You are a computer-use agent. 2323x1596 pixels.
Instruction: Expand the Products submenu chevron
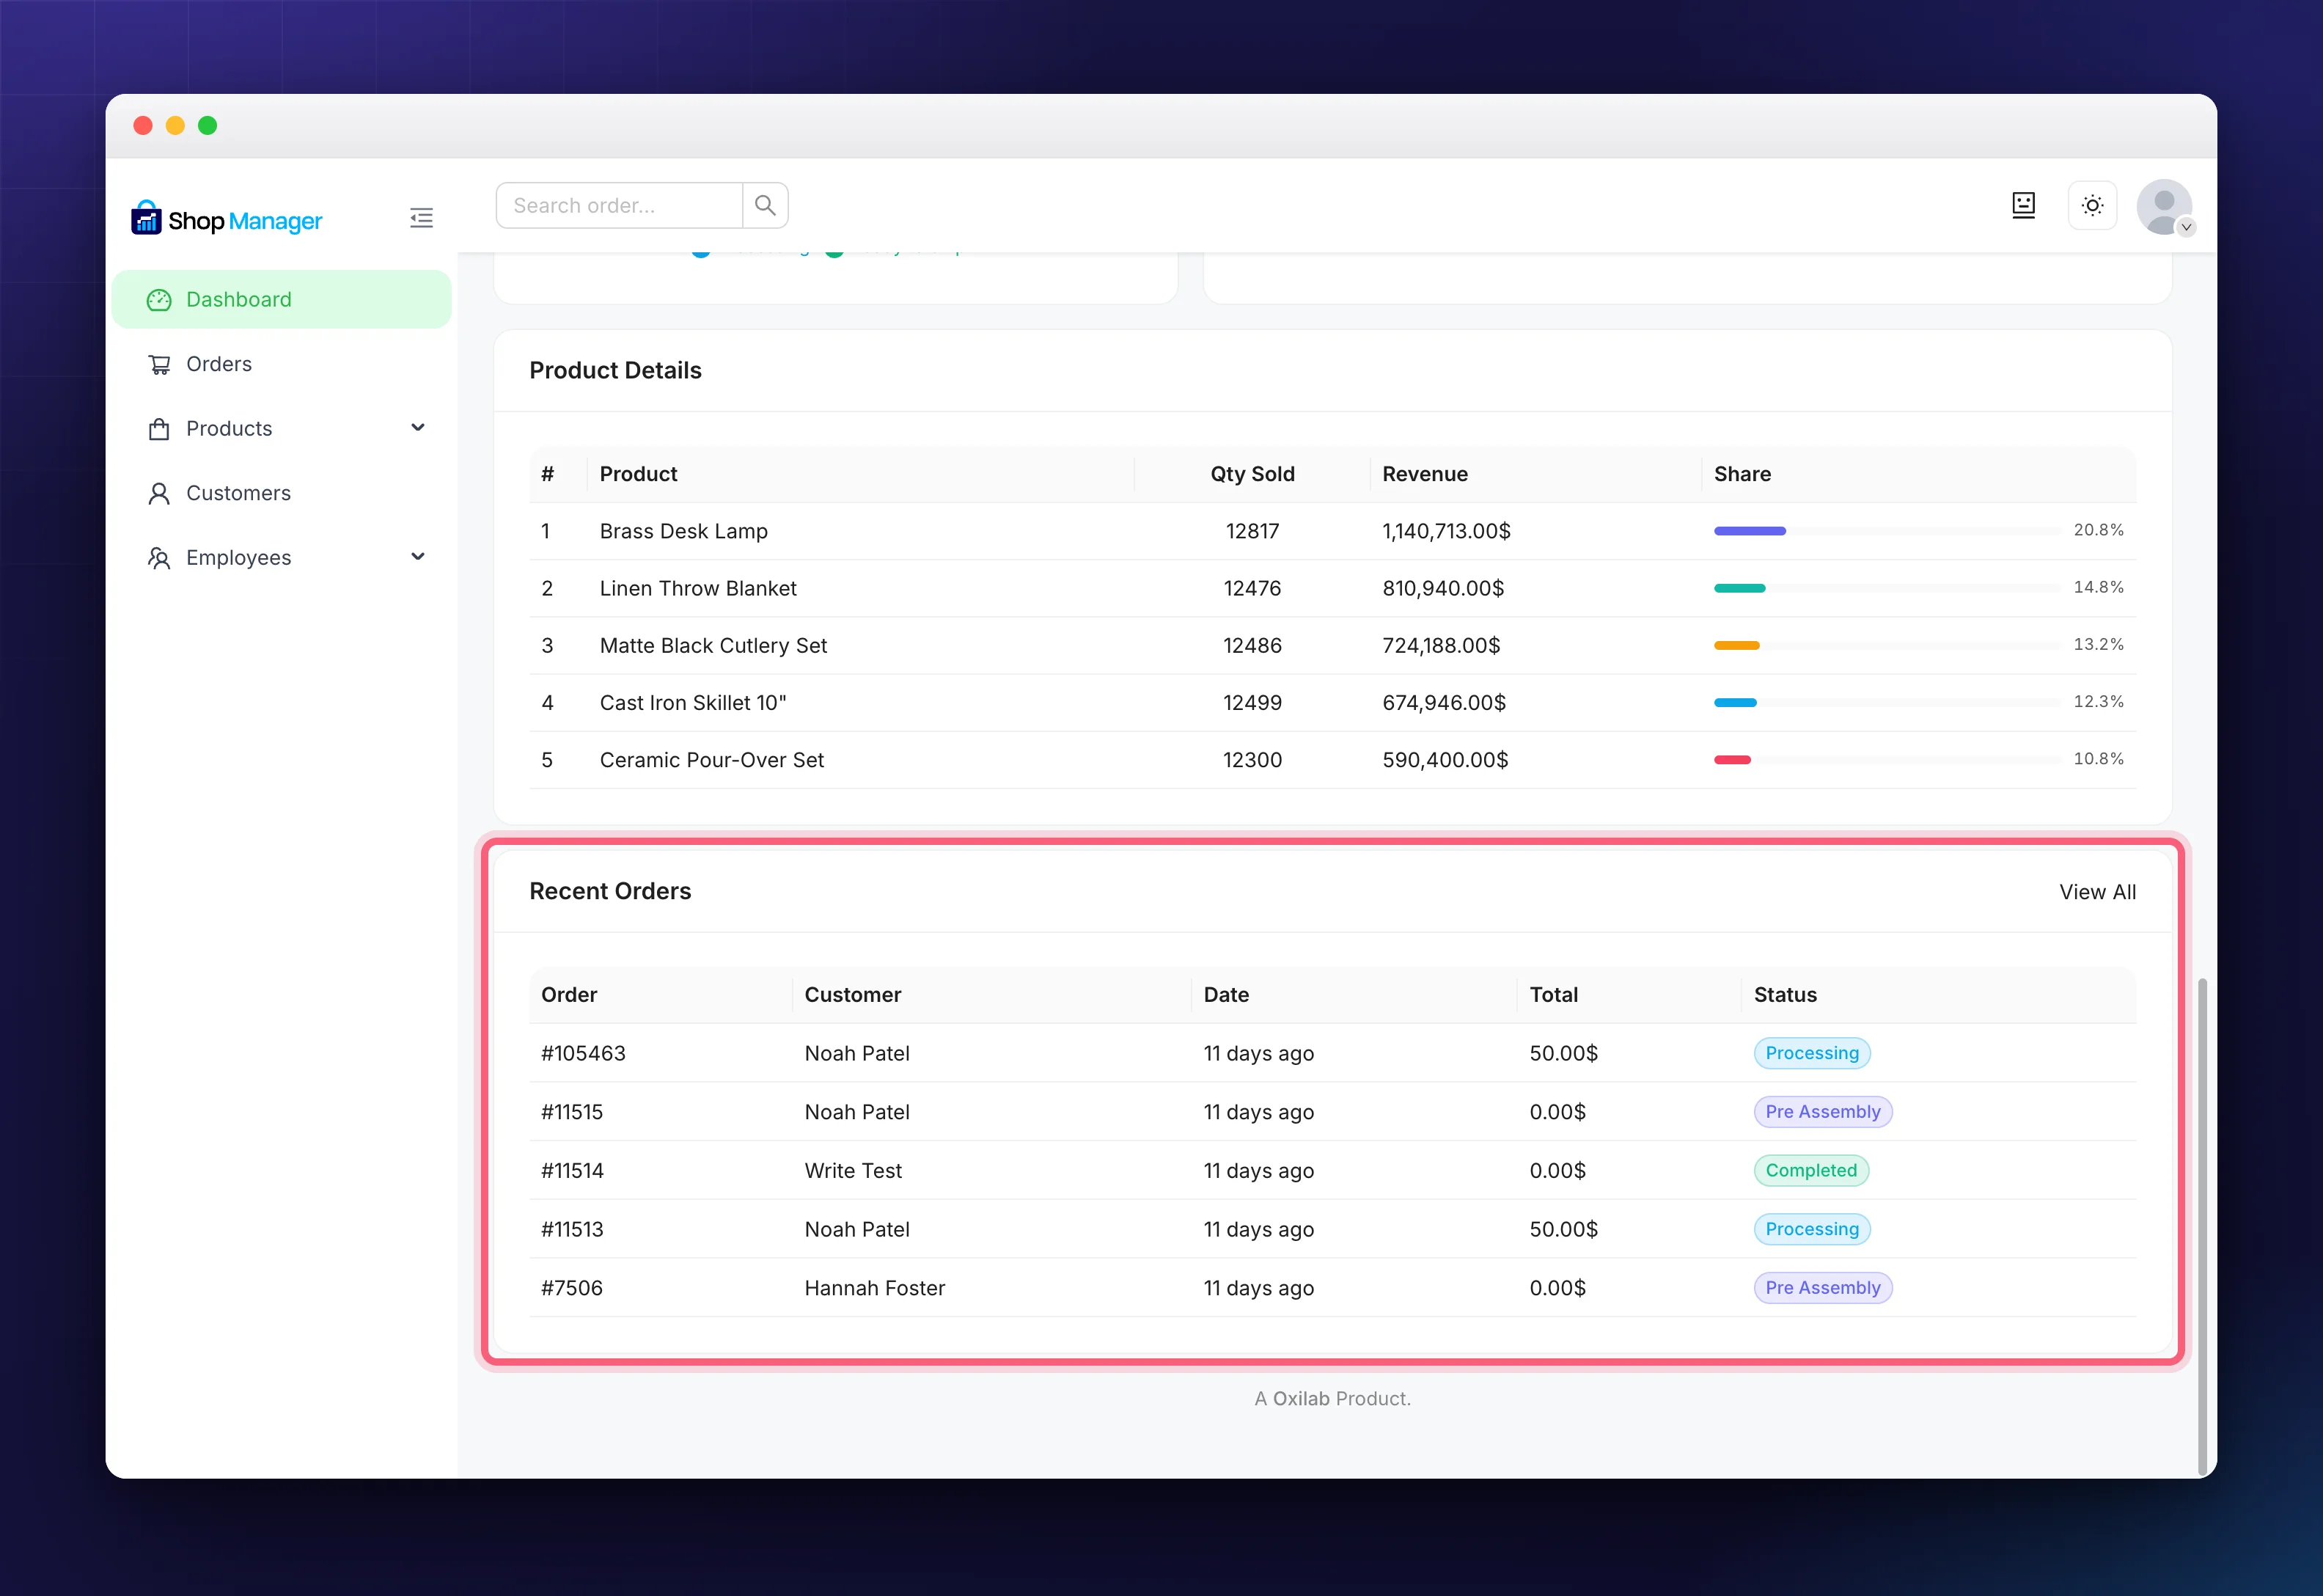point(418,428)
